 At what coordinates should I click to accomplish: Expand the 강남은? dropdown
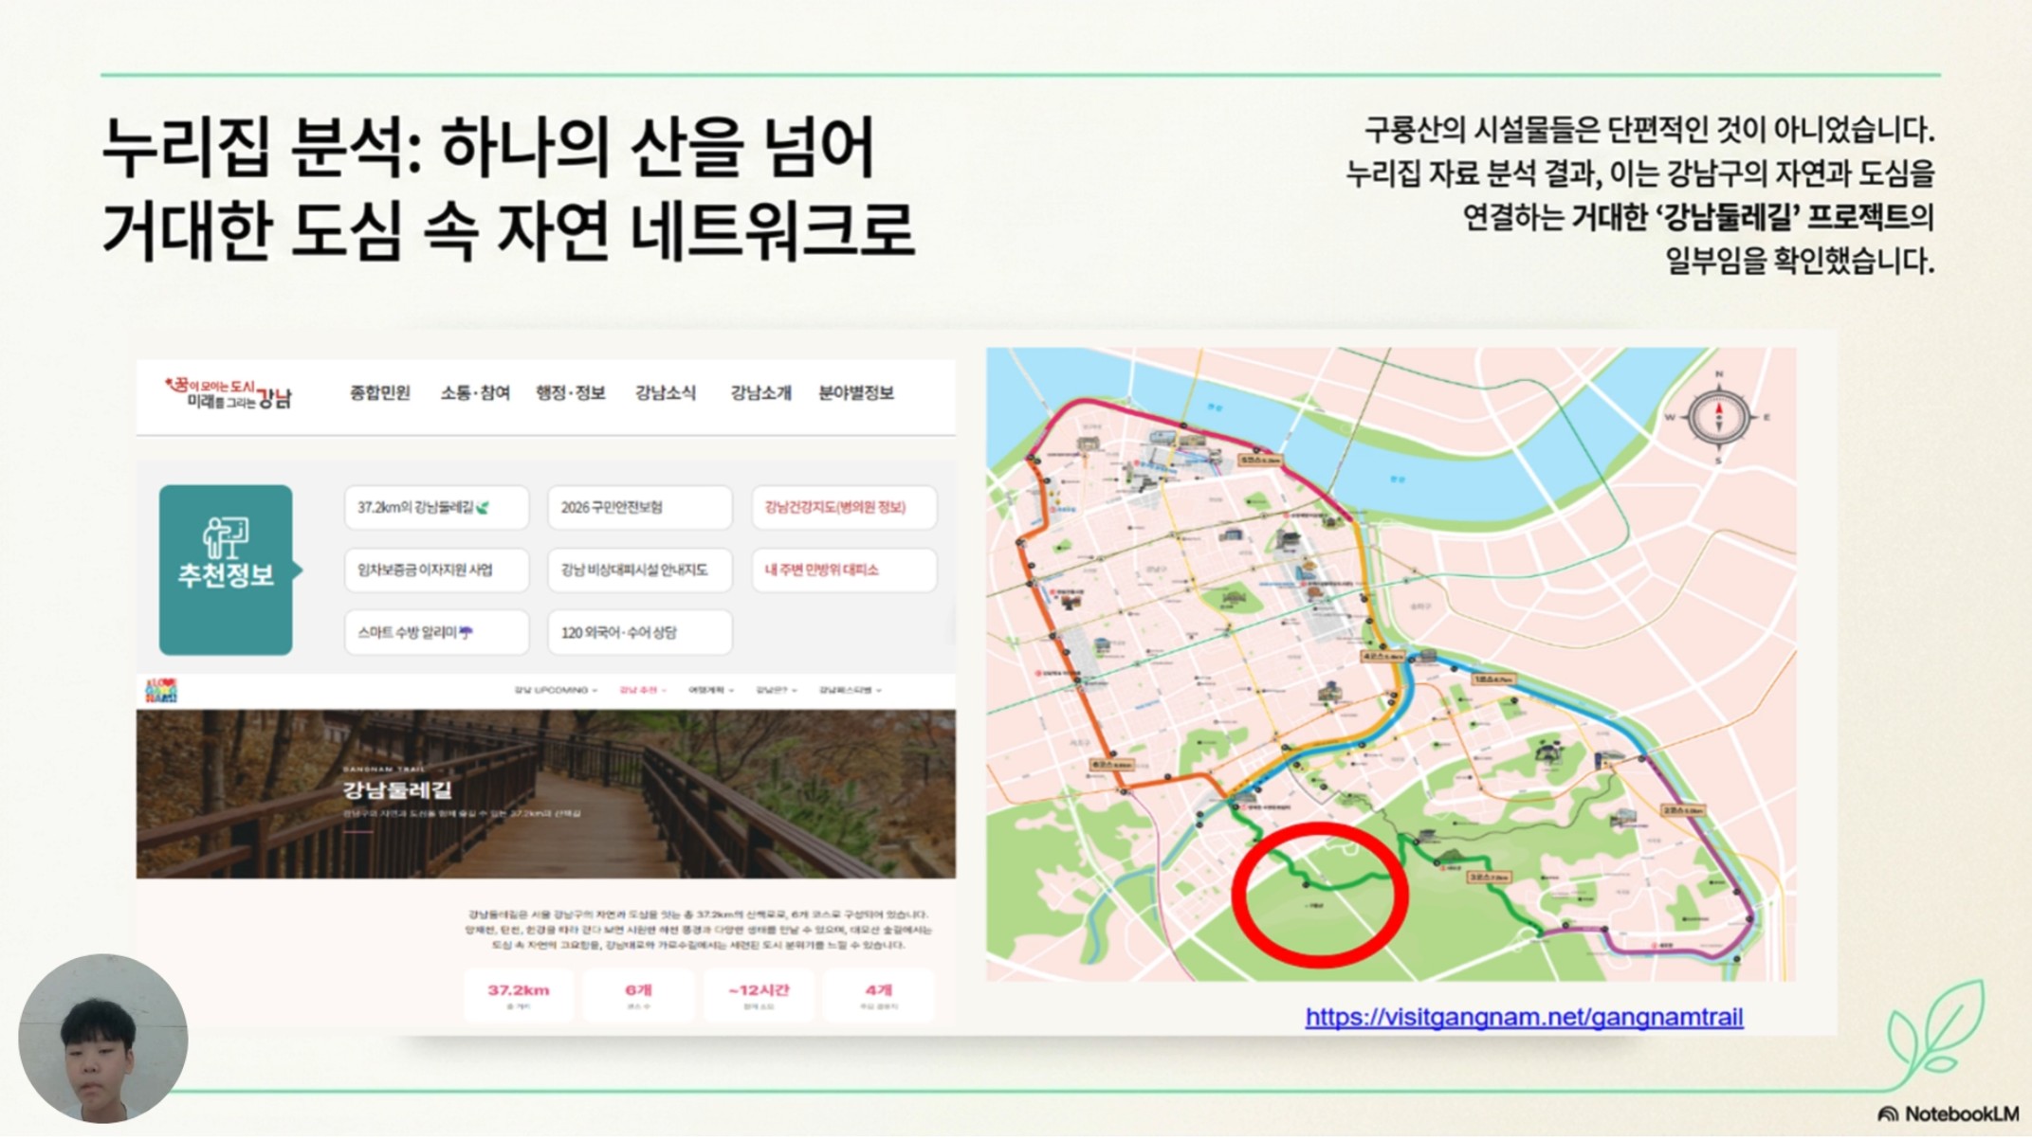coord(777,690)
